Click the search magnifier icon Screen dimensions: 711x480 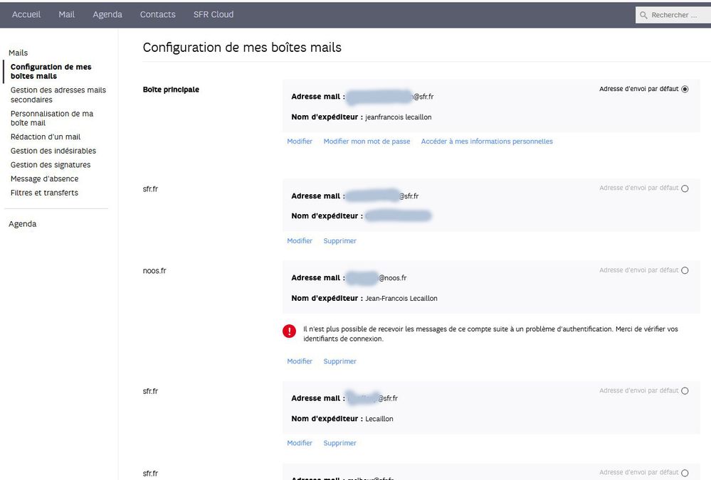pyautogui.click(x=643, y=14)
